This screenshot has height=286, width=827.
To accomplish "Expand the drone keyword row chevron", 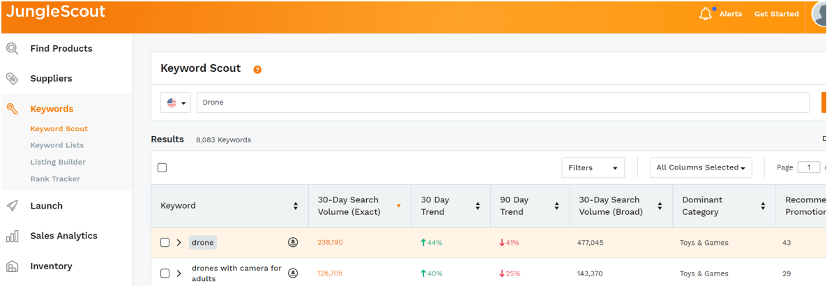I will point(179,243).
